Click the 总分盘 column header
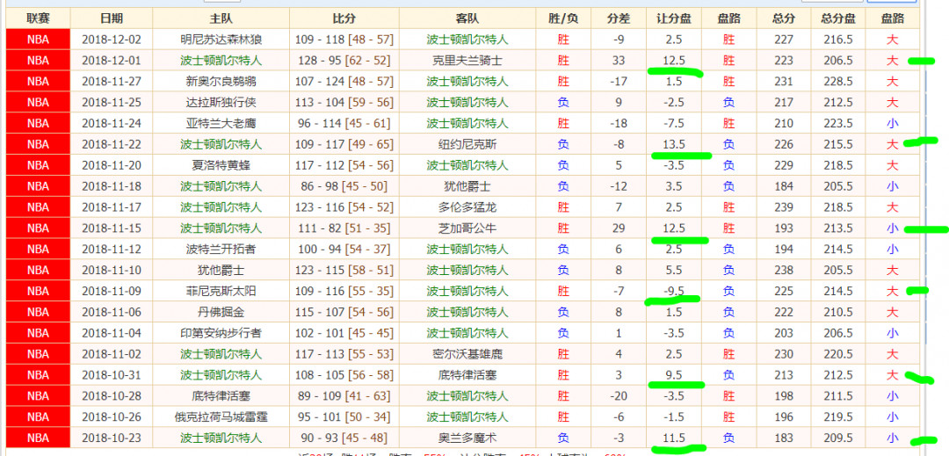 pyautogui.click(x=838, y=18)
